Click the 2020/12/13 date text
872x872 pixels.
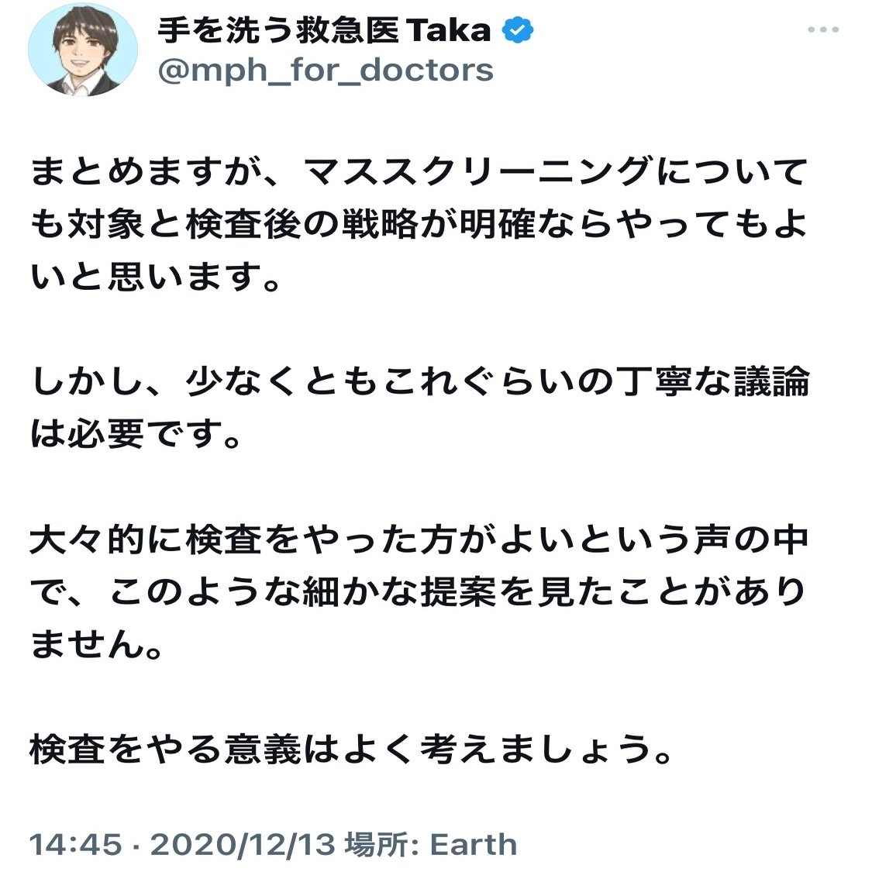(x=243, y=844)
